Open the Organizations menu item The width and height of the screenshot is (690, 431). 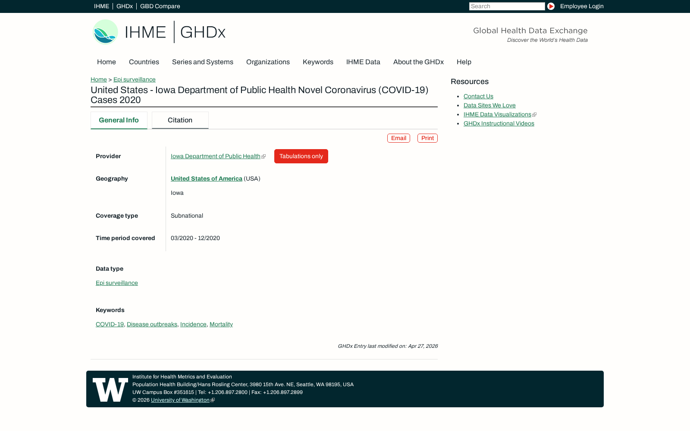(268, 62)
